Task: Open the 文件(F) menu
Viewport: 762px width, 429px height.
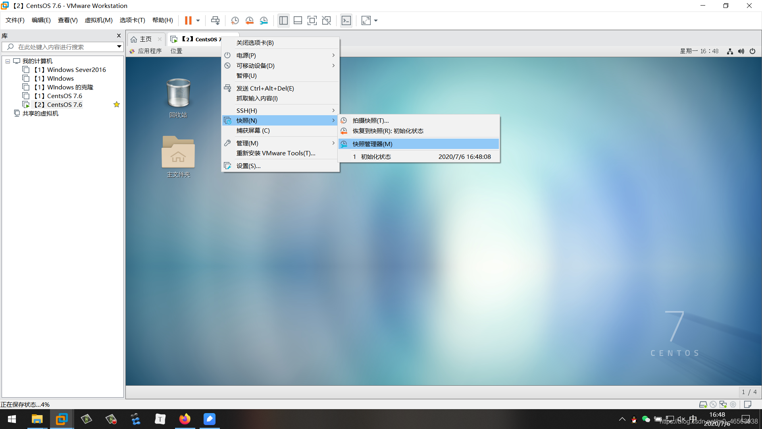Action: pos(15,20)
